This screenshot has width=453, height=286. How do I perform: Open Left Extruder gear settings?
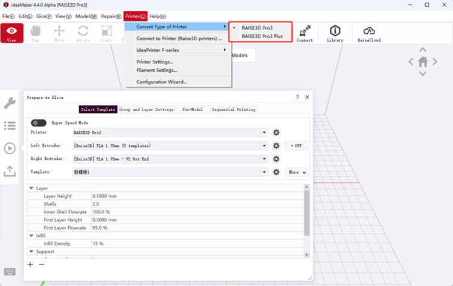click(x=276, y=146)
